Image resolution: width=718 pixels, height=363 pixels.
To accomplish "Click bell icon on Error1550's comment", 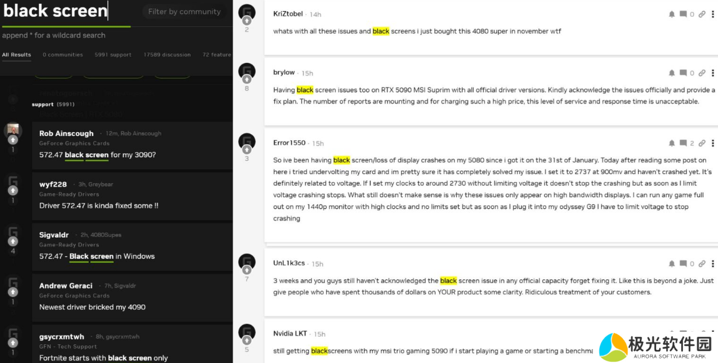I will pos(672,143).
